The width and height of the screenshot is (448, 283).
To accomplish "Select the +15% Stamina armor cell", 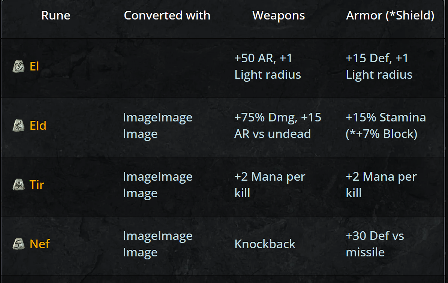I will pyautogui.click(x=385, y=126).
